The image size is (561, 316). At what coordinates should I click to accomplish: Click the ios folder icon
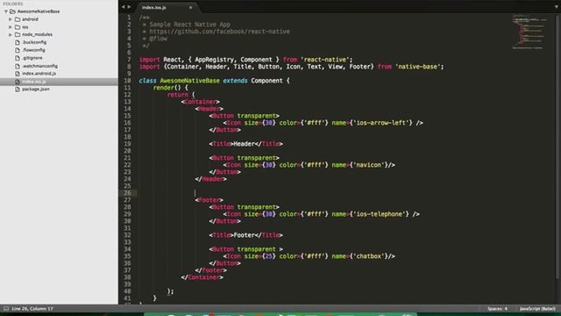18,27
